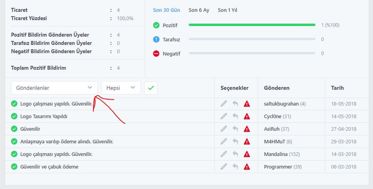Report Programmer's feedback with red triangle
The width and height of the screenshot is (373, 189).
pos(247,167)
